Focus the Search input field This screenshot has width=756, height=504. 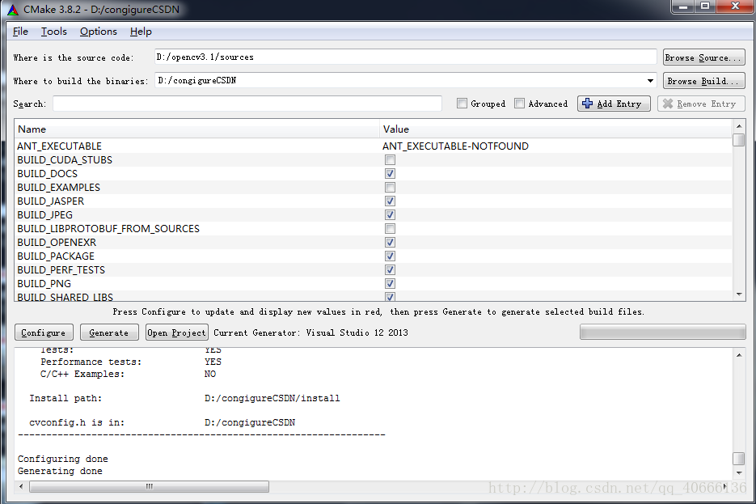(x=247, y=104)
